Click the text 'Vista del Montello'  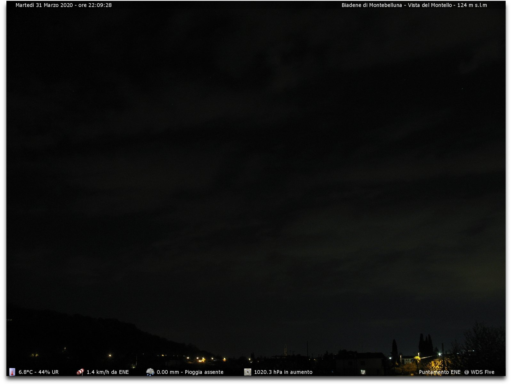430,5
